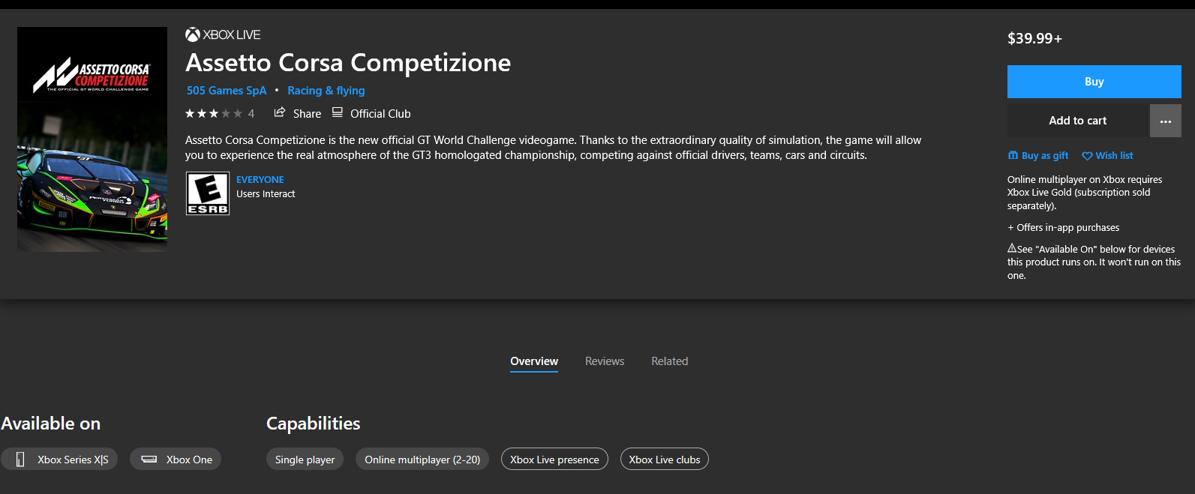
Task: Click the Share label
Action: coord(307,114)
